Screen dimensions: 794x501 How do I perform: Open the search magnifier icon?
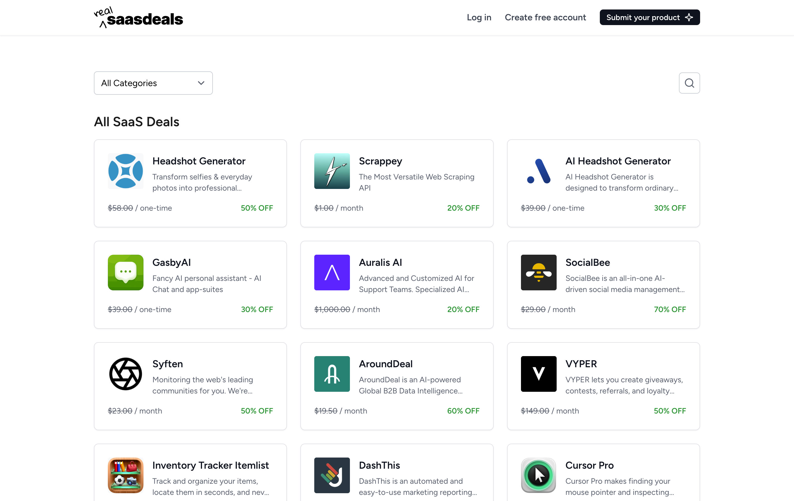pyautogui.click(x=689, y=83)
